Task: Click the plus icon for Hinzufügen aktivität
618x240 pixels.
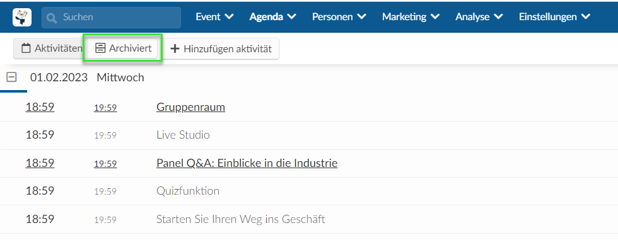Action: [x=175, y=49]
